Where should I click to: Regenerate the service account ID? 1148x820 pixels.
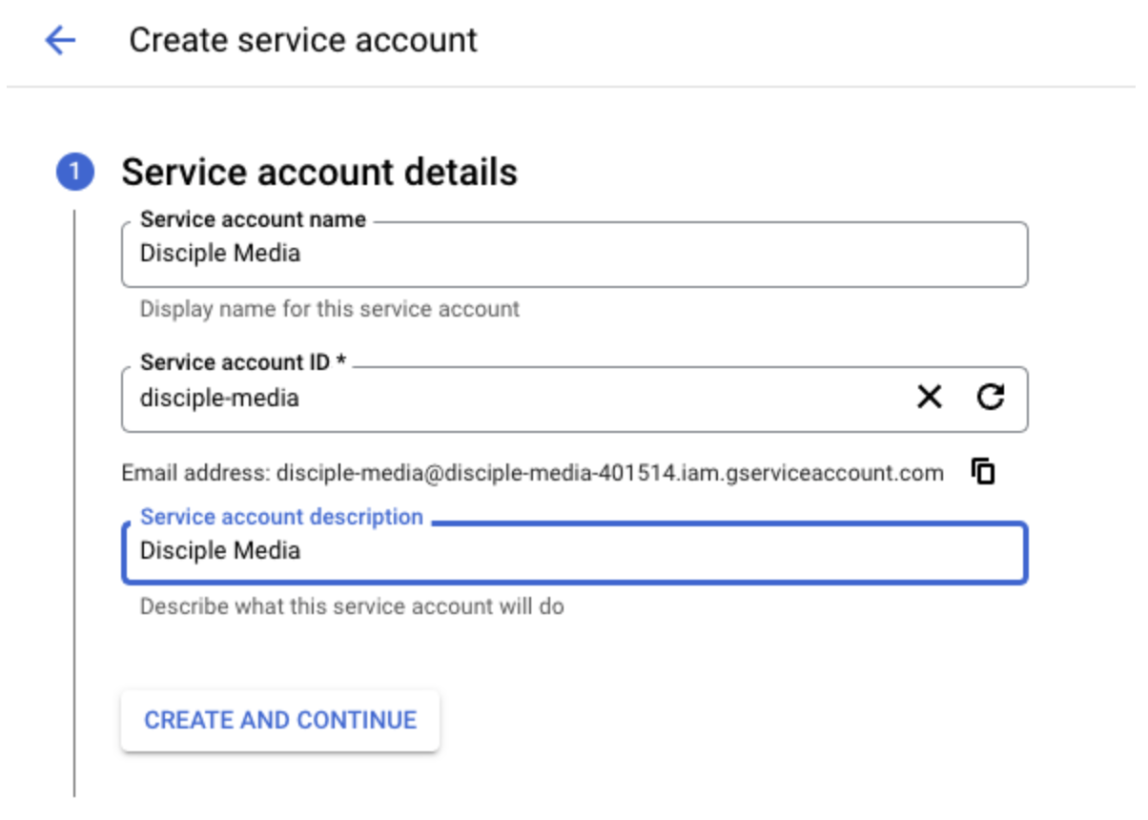991,398
